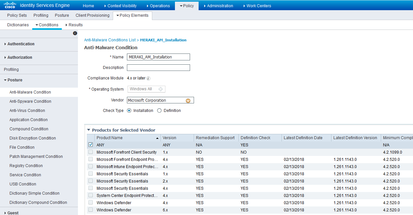Screen dimensions: 413x215
Task: Open Anti-Malware Conditions List breadcrumb link
Action: point(110,40)
